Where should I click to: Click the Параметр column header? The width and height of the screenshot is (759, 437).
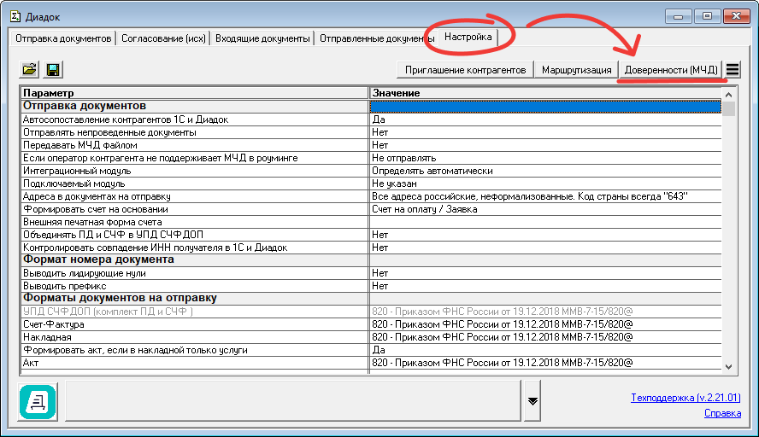(195, 93)
